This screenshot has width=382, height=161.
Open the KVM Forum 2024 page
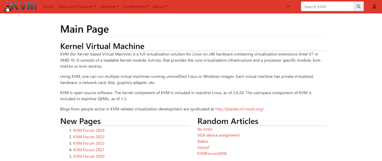(89, 130)
